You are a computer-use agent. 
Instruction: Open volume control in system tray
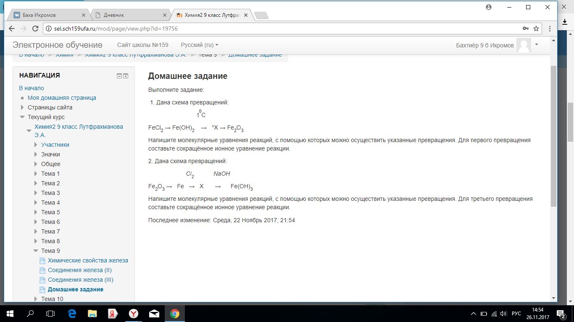click(x=503, y=314)
